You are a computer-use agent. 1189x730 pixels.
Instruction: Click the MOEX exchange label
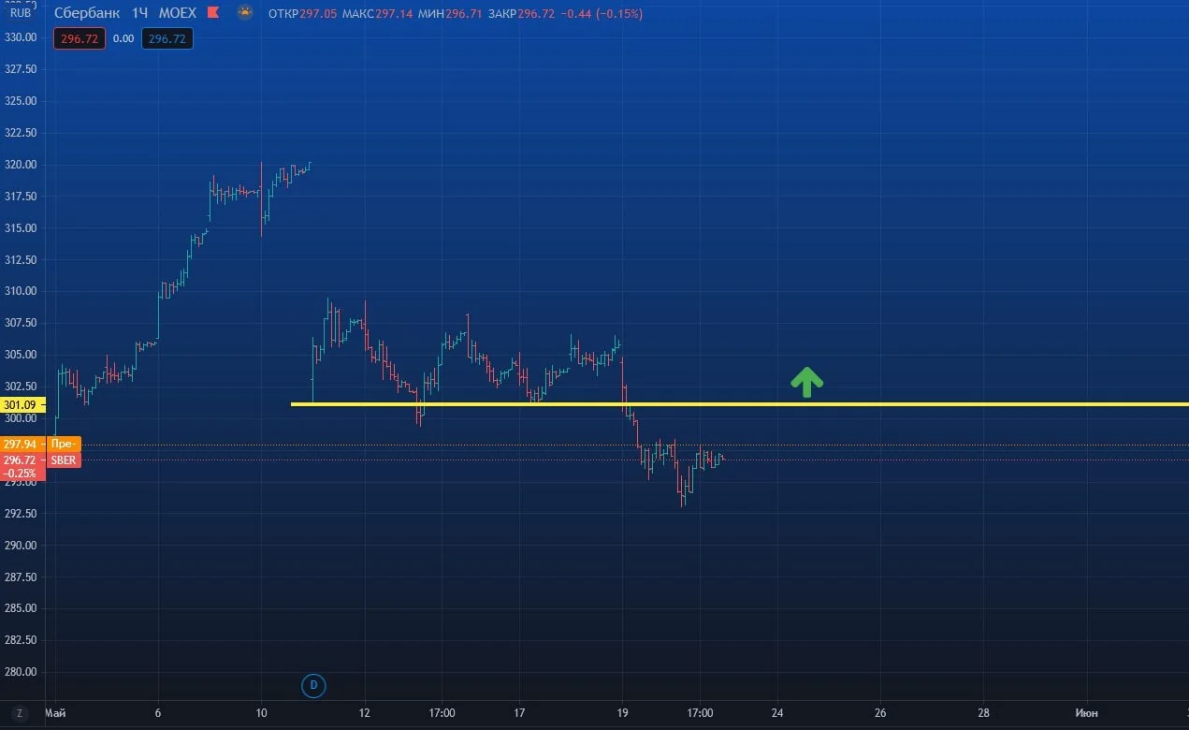(177, 13)
